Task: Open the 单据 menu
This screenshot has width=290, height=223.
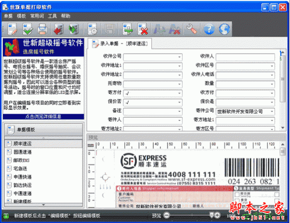Action: pos(8,16)
